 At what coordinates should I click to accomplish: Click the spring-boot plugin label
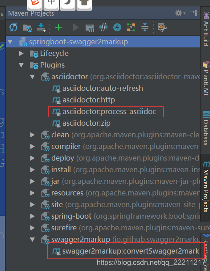coord(71,216)
